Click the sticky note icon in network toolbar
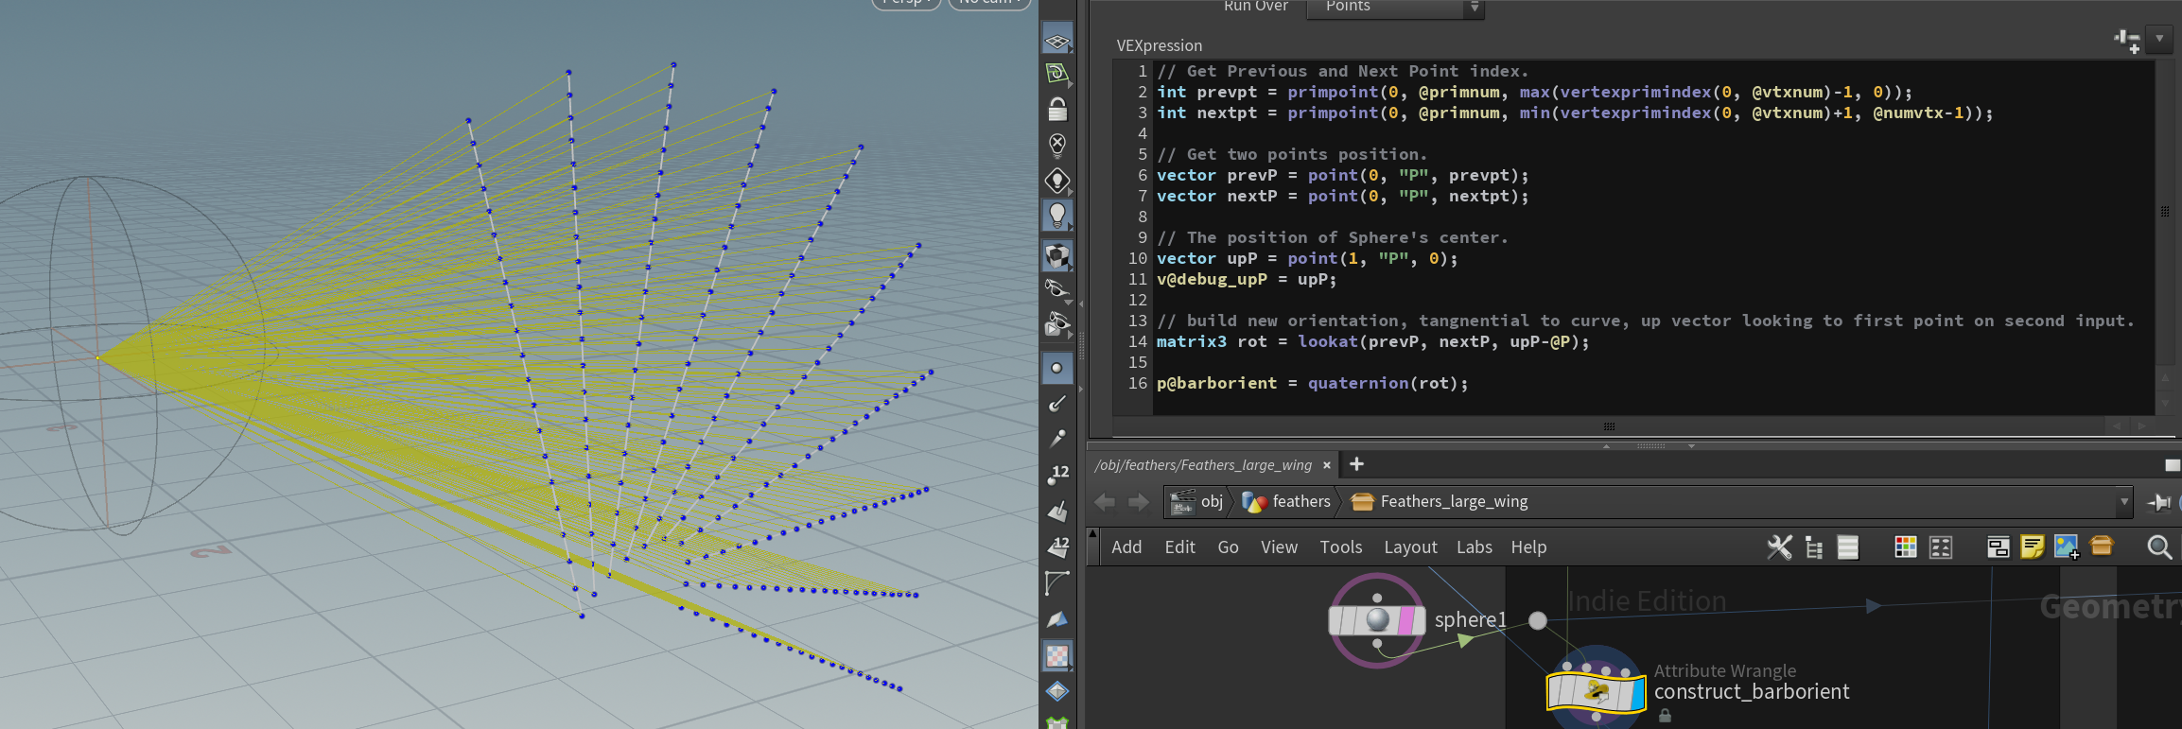The height and width of the screenshot is (729, 2182). (x=2032, y=547)
